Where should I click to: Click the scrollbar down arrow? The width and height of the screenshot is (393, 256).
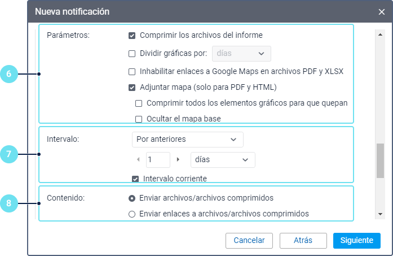pos(380,214)
